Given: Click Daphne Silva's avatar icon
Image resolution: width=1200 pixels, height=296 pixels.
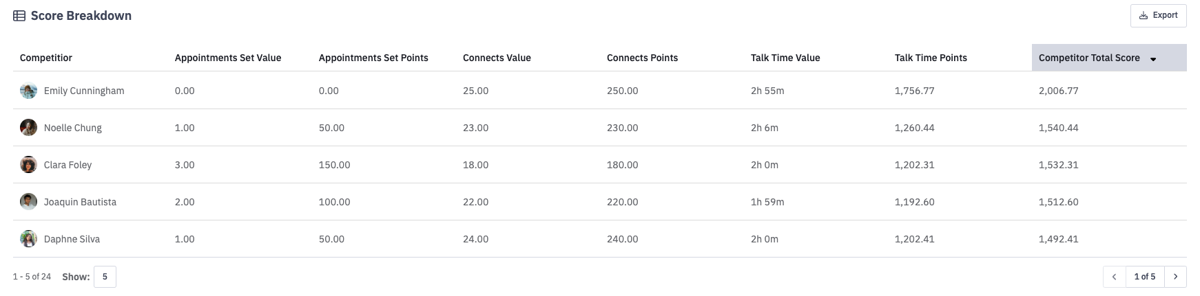Looking at the screenshot, I should (x=28, y=239).
